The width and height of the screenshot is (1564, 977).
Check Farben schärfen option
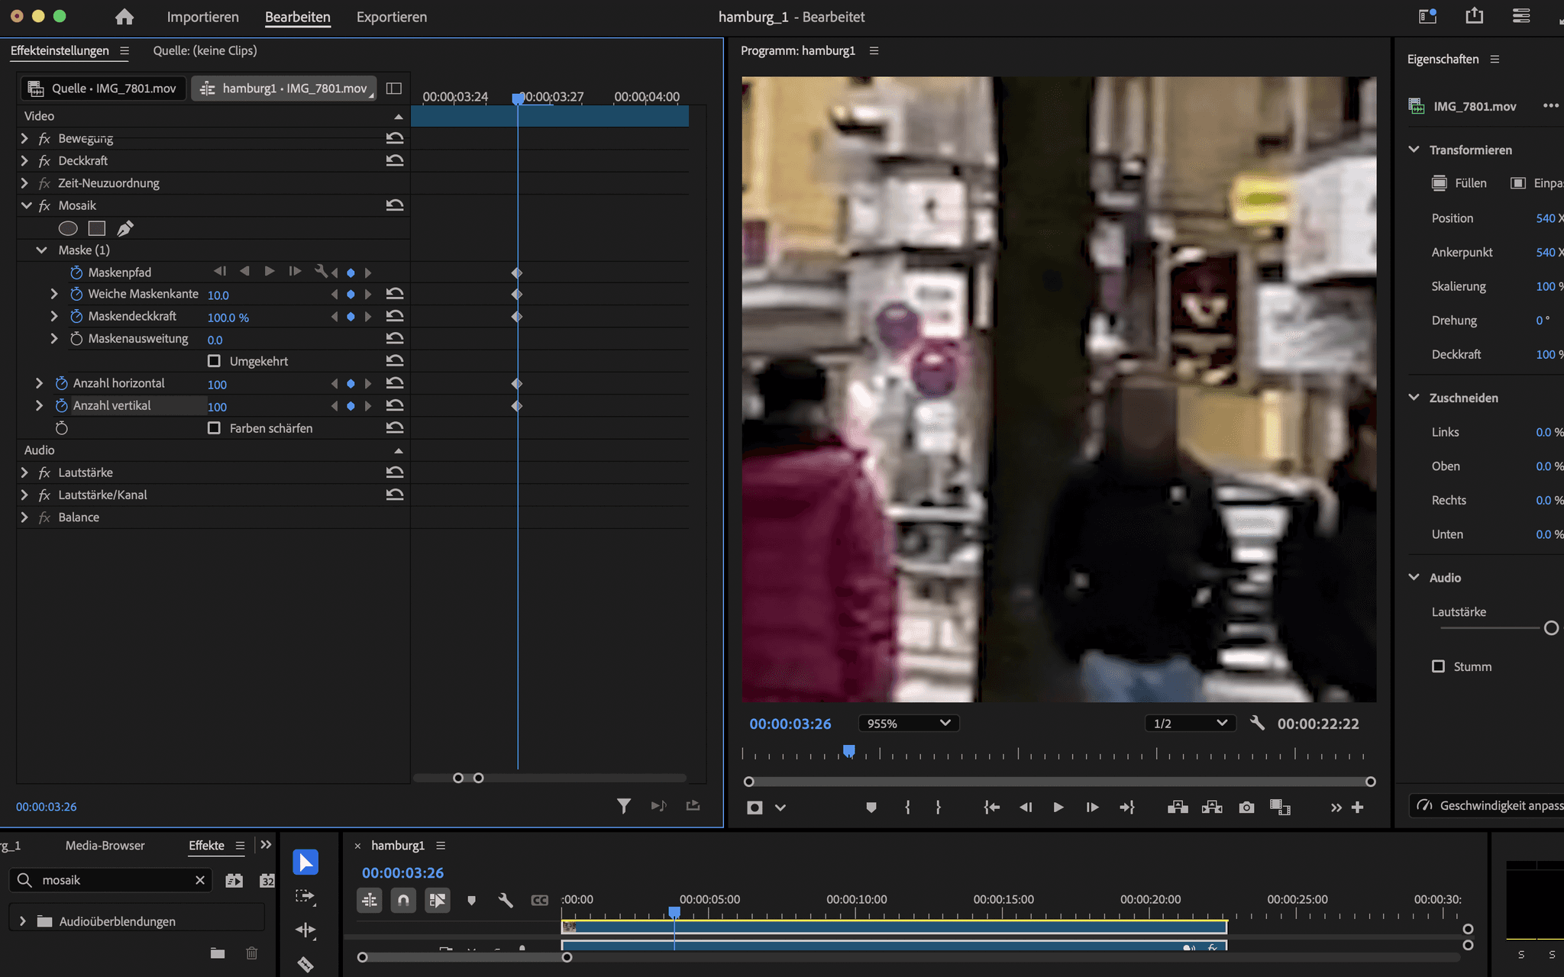tap(215, 428)
